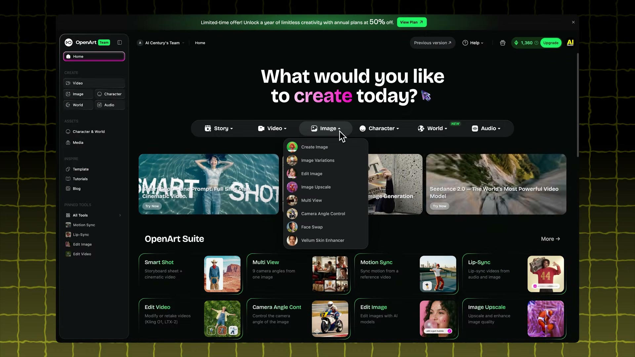Open the Motion Sync suite card
This screenshot has width=635, height=357.
406,274
